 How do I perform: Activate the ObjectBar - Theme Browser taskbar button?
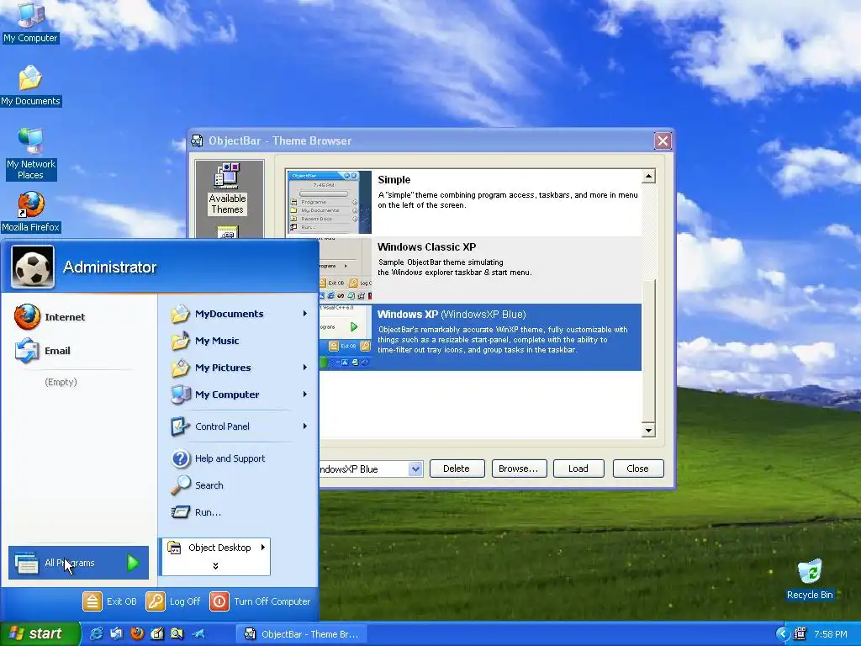[x=302, y=634]
